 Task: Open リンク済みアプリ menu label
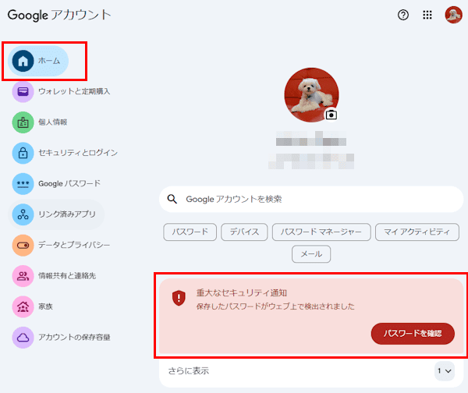click(x=67, y=214)
